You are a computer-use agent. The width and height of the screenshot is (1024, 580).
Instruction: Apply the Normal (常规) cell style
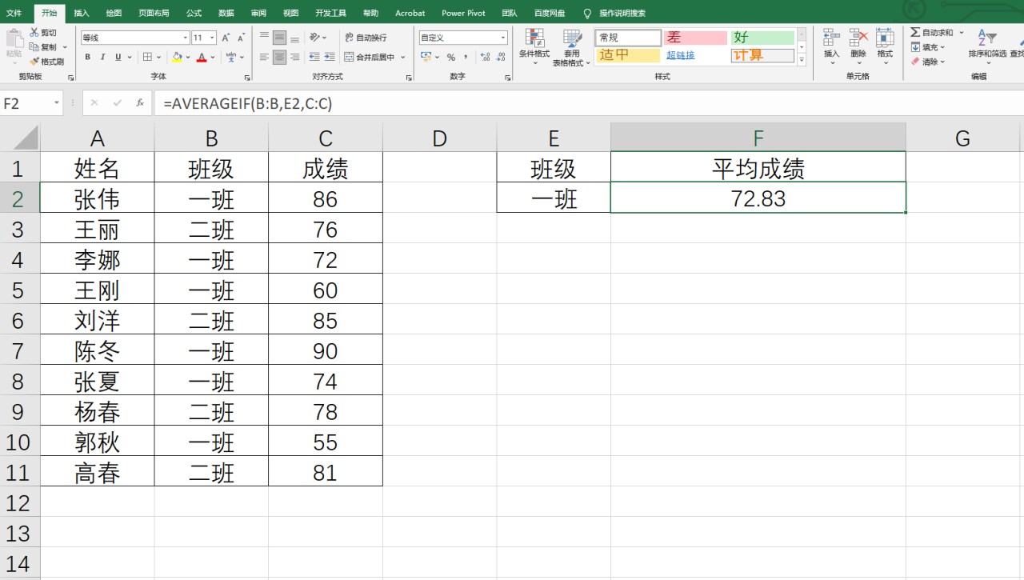click(x=628, y=38)
